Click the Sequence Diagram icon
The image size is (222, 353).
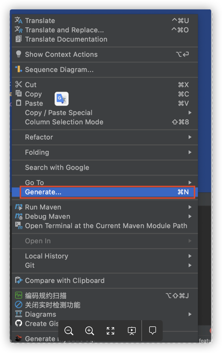(x=18, y=69)
